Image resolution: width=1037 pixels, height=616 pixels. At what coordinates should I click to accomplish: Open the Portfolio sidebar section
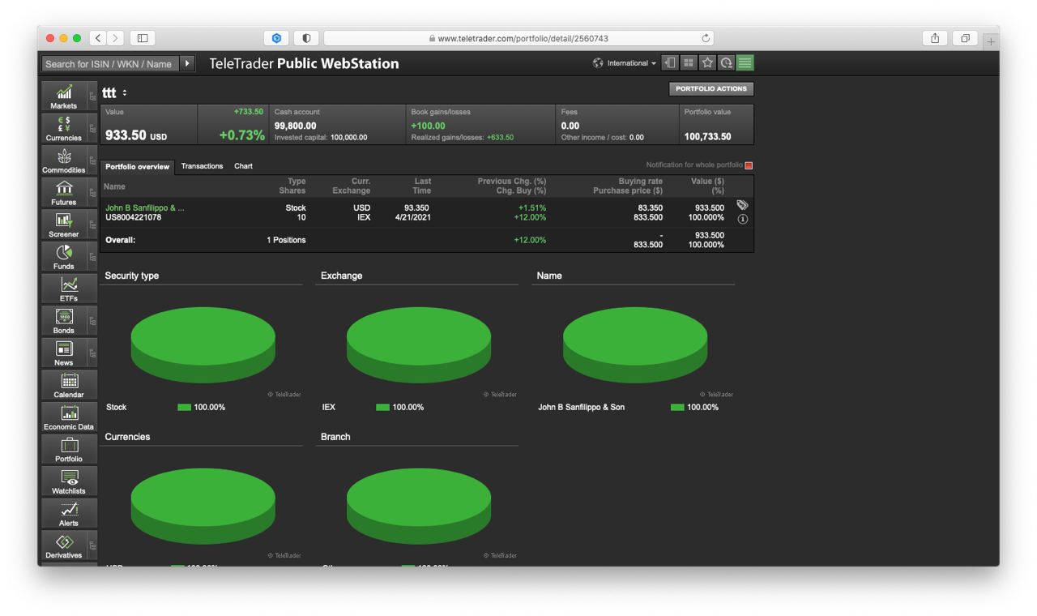(x=69, y=448)
